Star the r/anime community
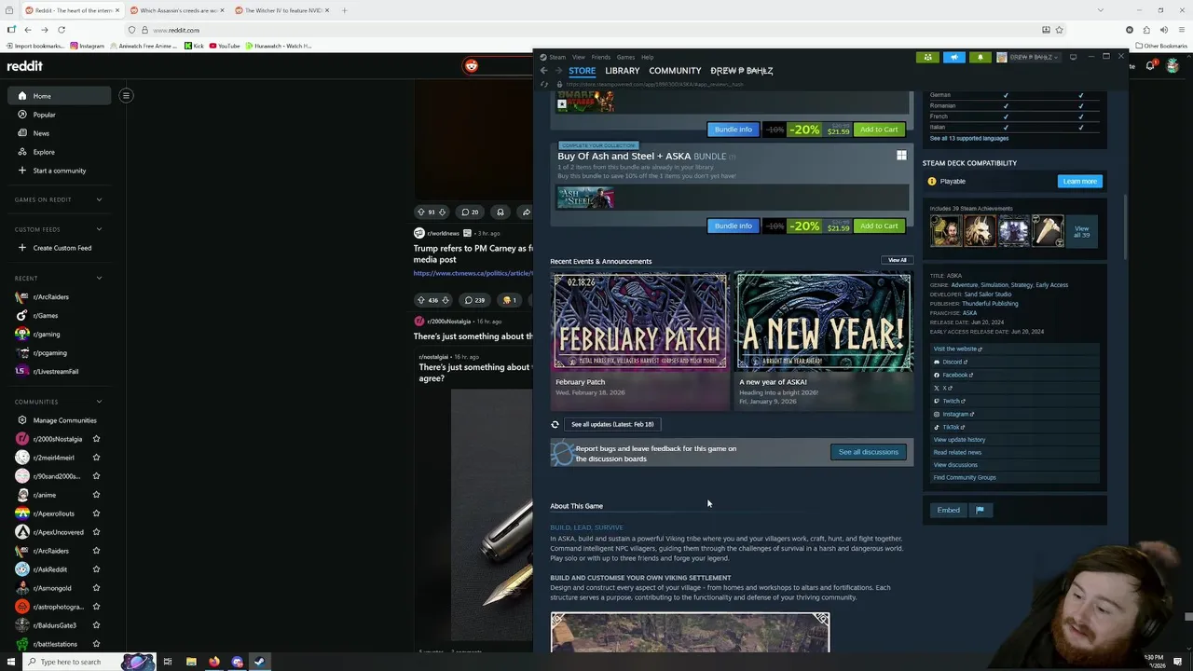Viewport: 1193px width, 671px height. tap(96, 495)
